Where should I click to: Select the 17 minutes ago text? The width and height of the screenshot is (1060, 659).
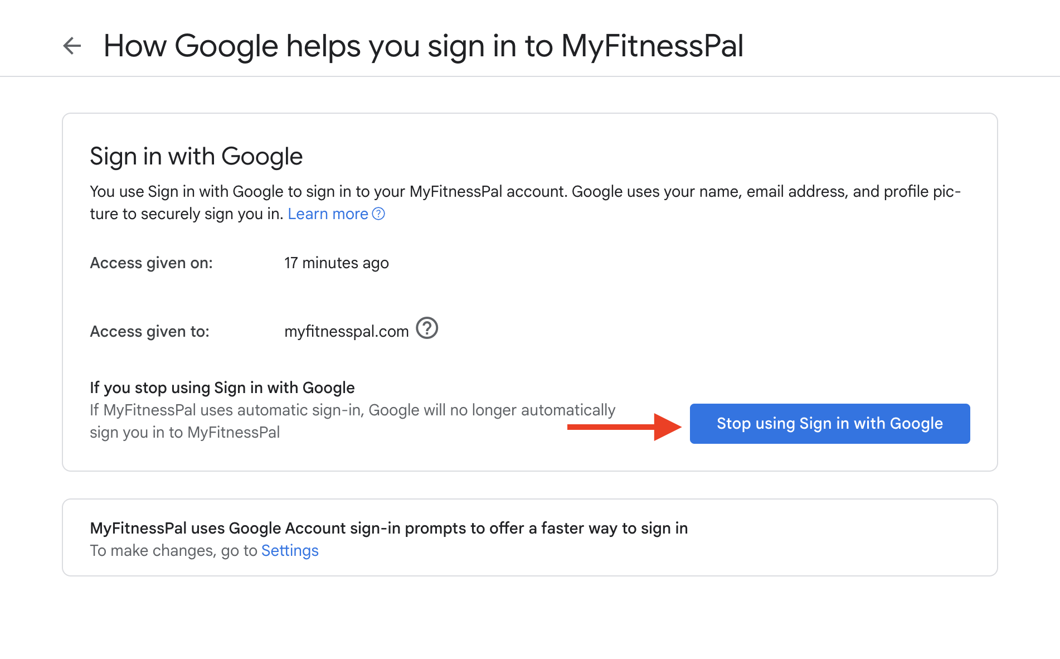(337, 263)
